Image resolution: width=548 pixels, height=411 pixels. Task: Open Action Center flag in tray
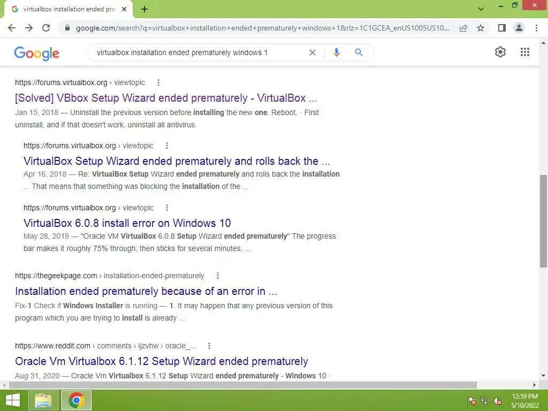[x=471, y=401]
